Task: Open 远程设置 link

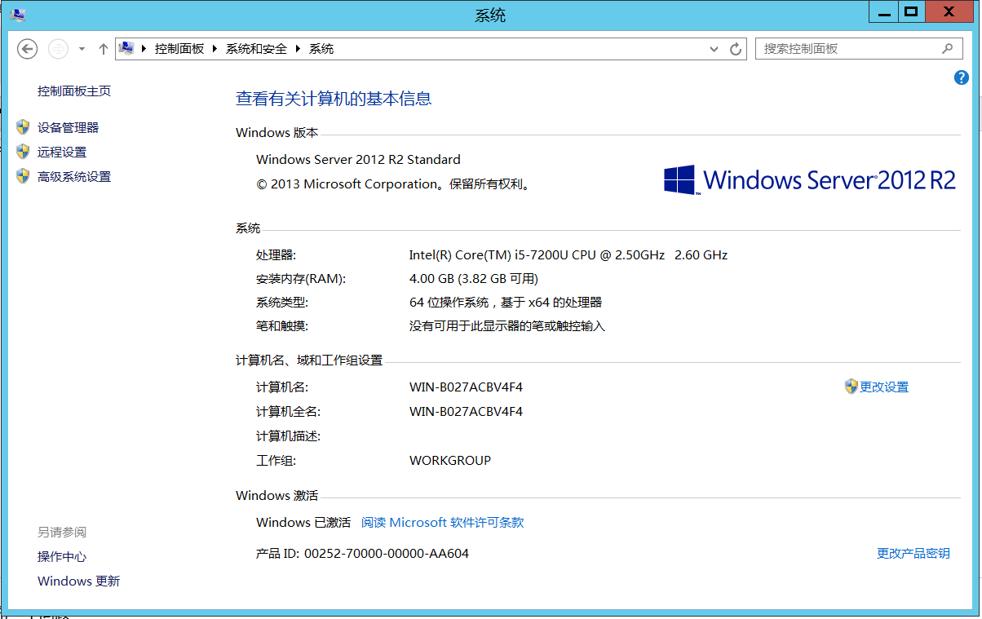Action: coord(62,153)
